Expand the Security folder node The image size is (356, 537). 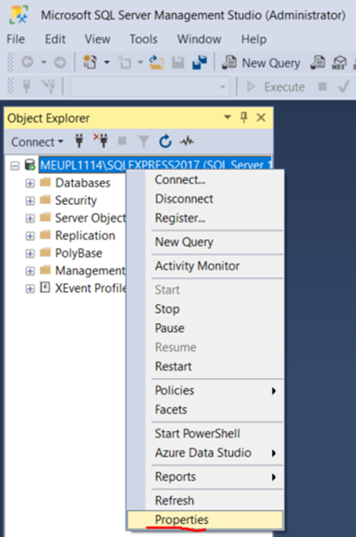pos(30,201)
